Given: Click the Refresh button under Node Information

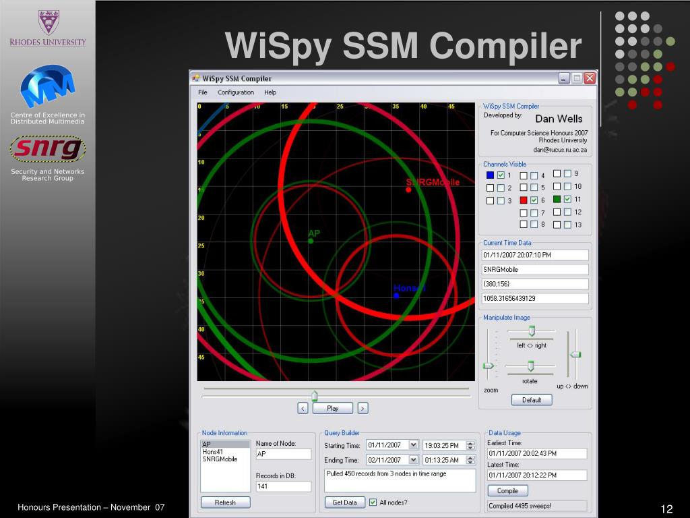Looking at the screenshot, I should (225, 502).
